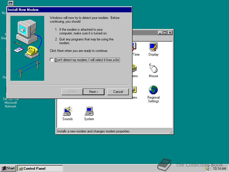Cancel the Install New Modem wizard
This screenshot has width=229, height=172.
pos(118,92)
